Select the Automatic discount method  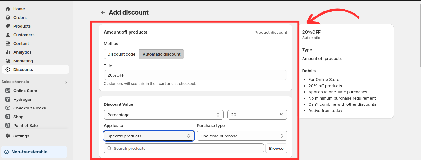click(x=161, y=54)
